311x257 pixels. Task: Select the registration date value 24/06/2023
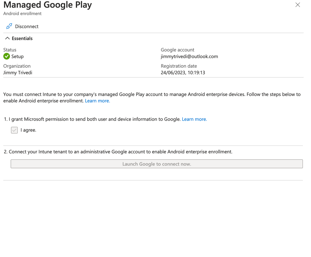point(183,73)
